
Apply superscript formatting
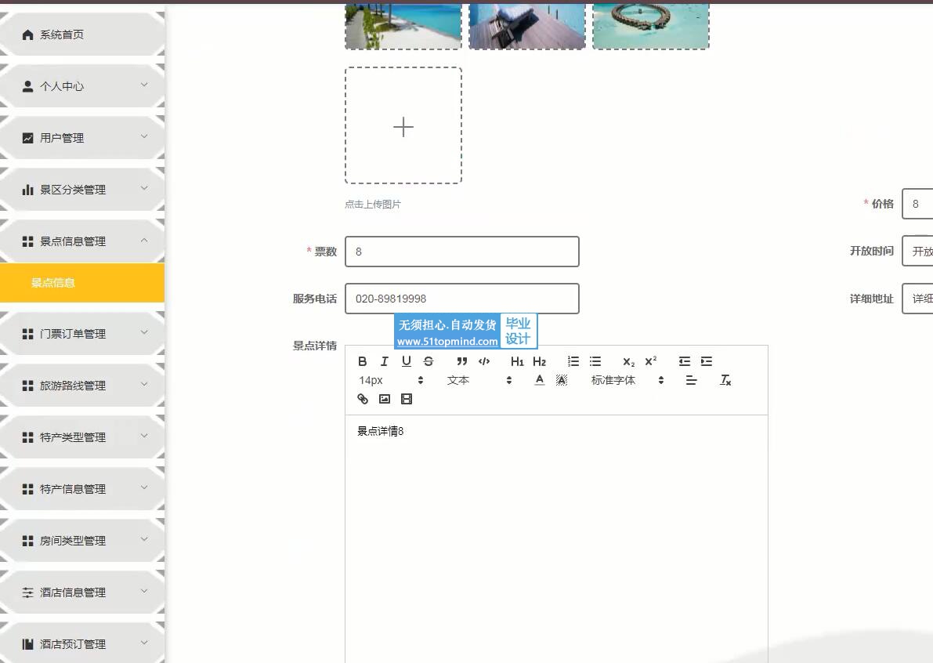point(651,360)
